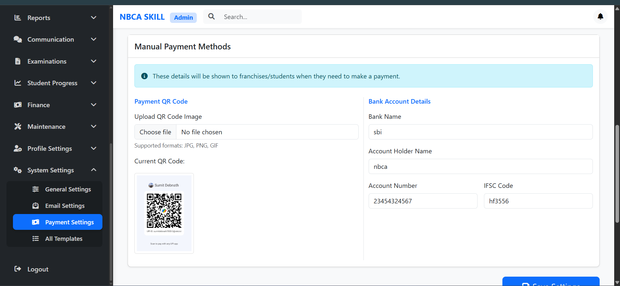Click the Reports chart icon in sidebar
The image size is (620, 286).
[x=18, y=18]
